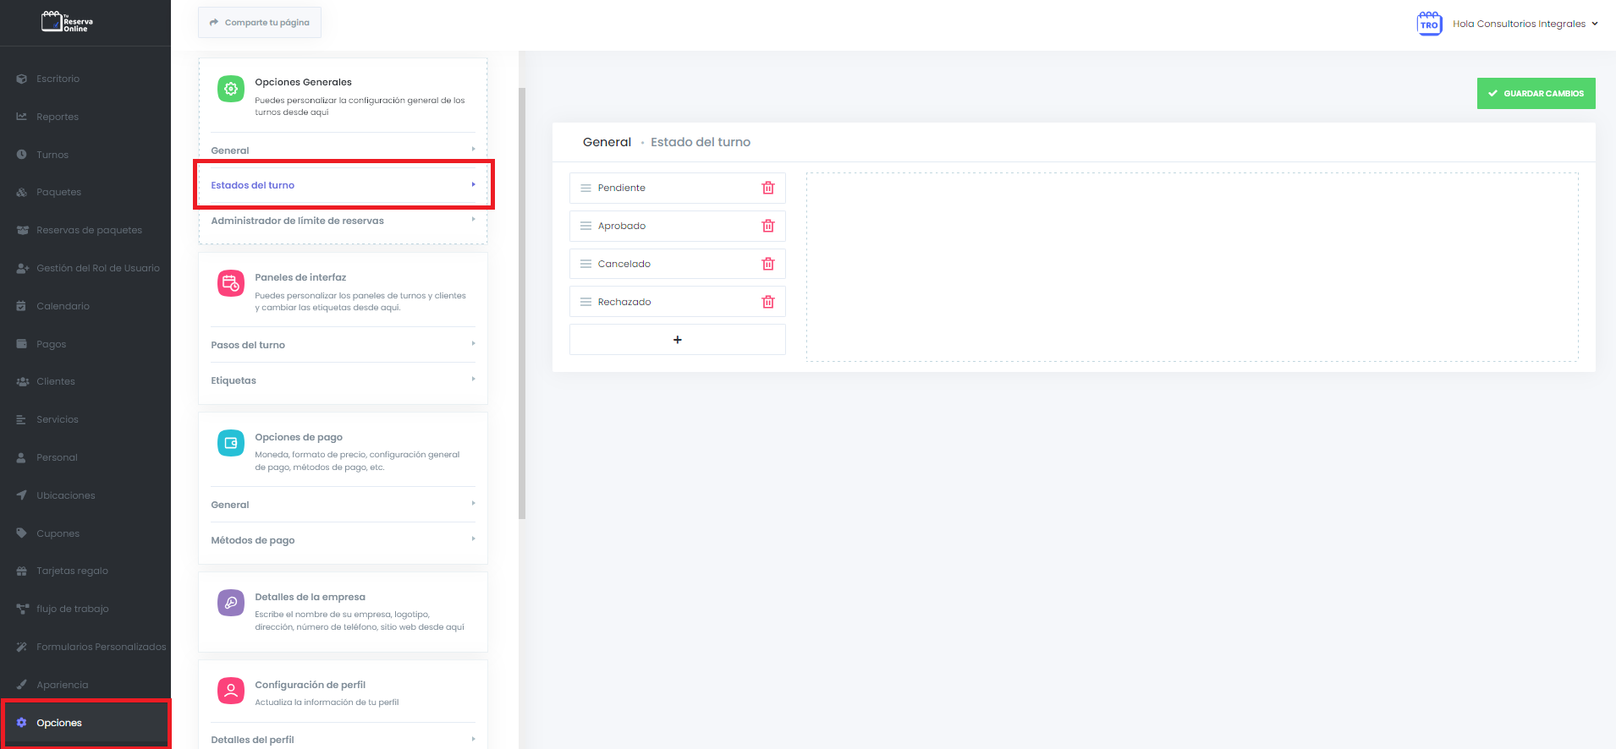Click the drag handle icon for Rechazado
Image resolution: width=1616 pixels, height=749 pixels.
coord(585,302)
